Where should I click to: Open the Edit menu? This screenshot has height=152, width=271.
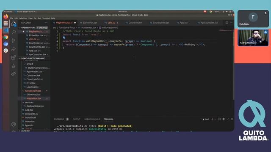pyautogui.click(x=16, y=18)
